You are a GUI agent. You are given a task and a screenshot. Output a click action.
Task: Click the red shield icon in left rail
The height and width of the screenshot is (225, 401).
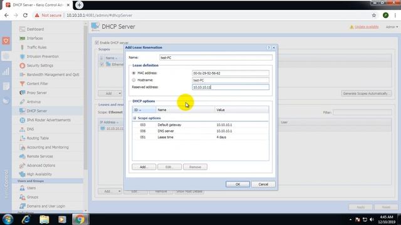click(6, 41)
